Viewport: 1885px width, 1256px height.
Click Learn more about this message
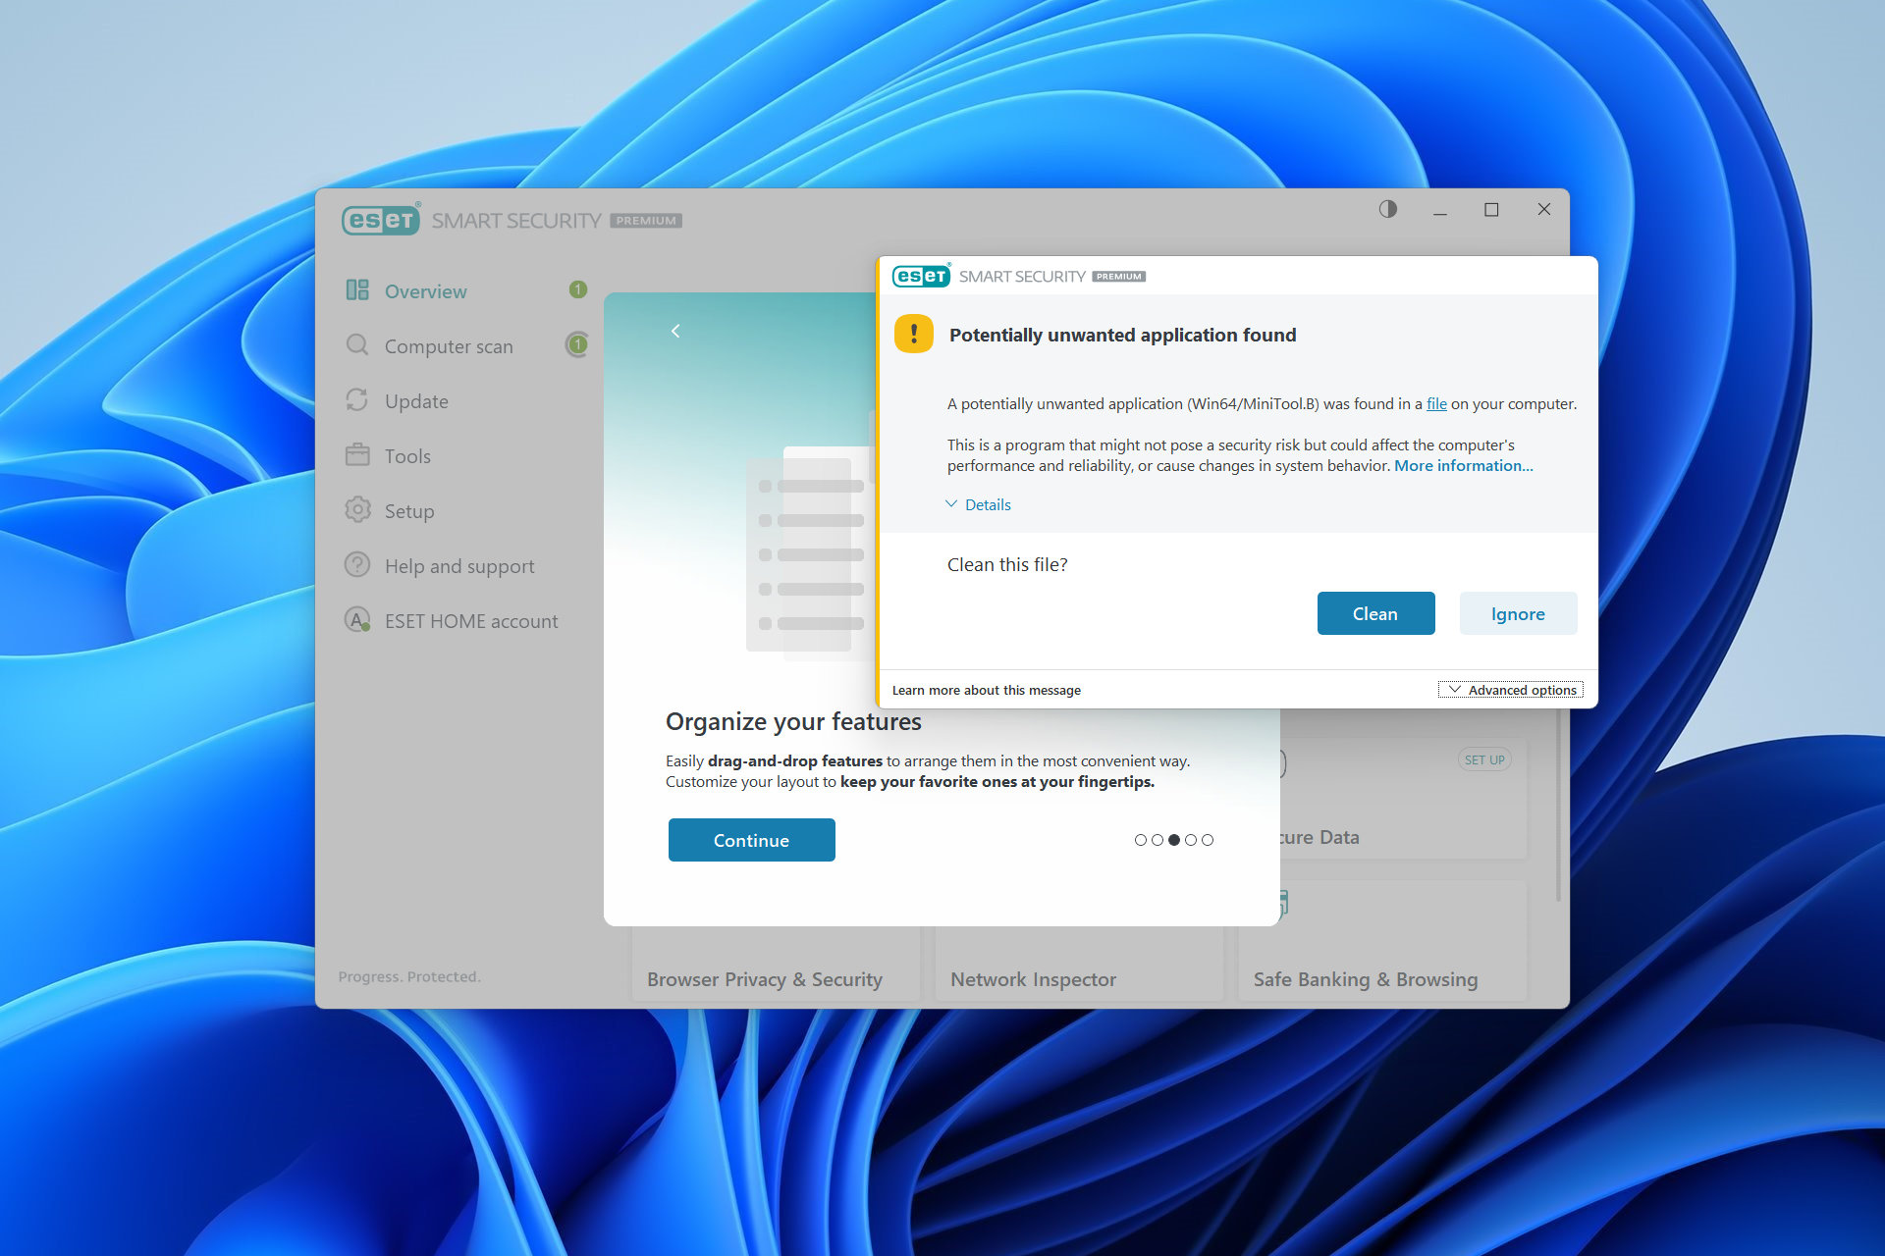coord(988,690)
